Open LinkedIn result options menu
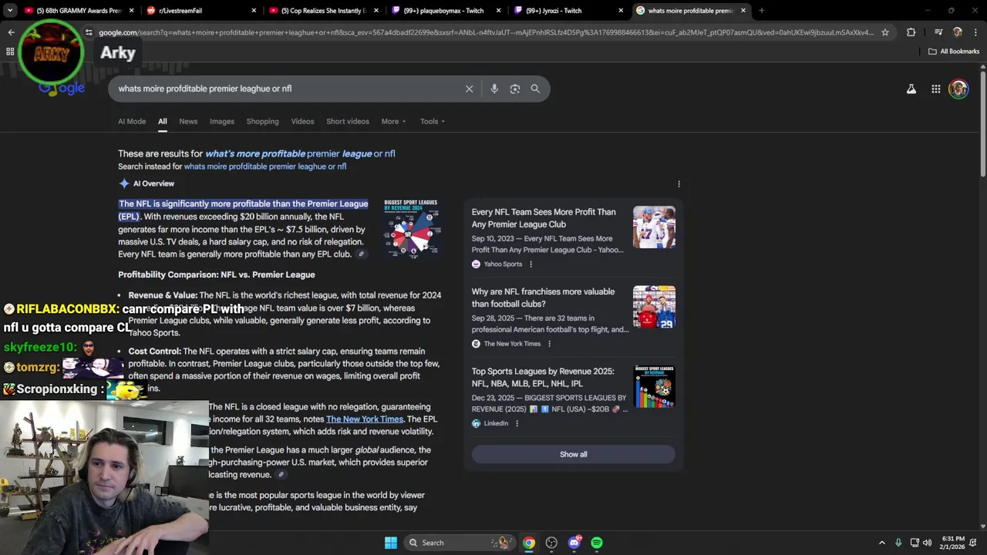The image size is (987, 555). click(x=517, y=423)
